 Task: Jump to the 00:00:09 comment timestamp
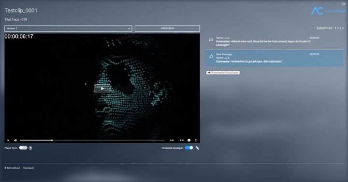pos(314,54)
